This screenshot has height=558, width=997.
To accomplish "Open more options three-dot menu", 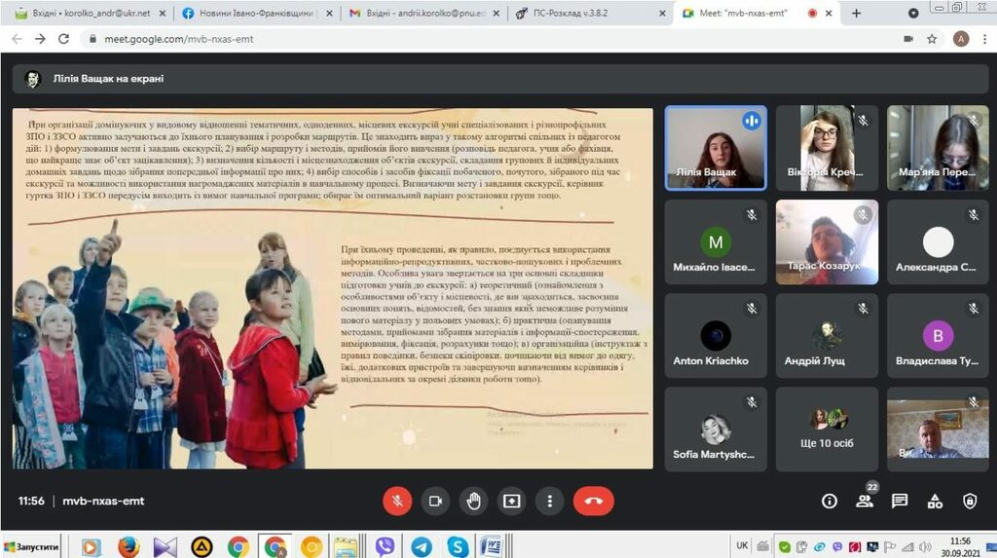I will click(x=549, y=501).
